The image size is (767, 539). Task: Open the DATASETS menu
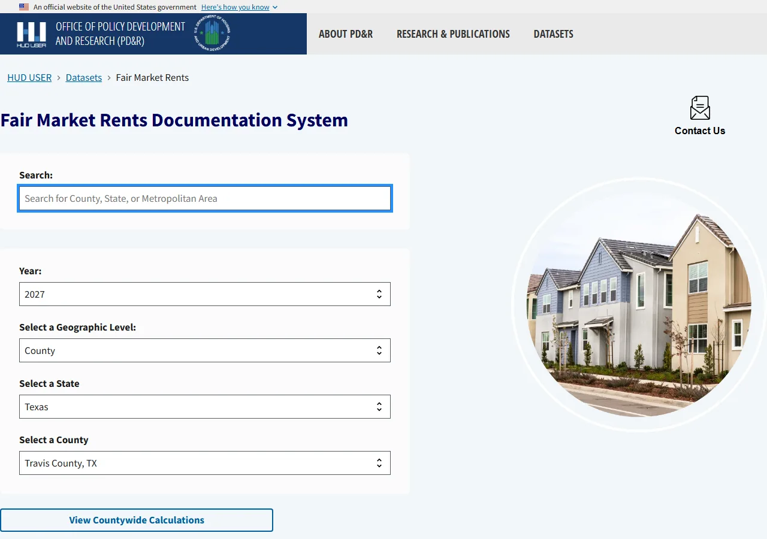(x=554, y=34)
